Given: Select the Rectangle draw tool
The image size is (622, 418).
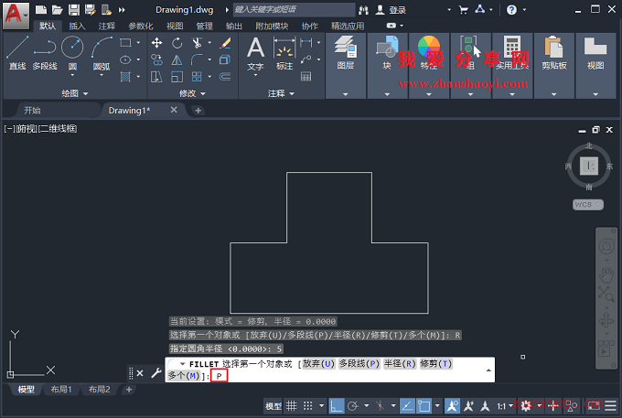Looking at the screenshot, I should click(125, 42).
